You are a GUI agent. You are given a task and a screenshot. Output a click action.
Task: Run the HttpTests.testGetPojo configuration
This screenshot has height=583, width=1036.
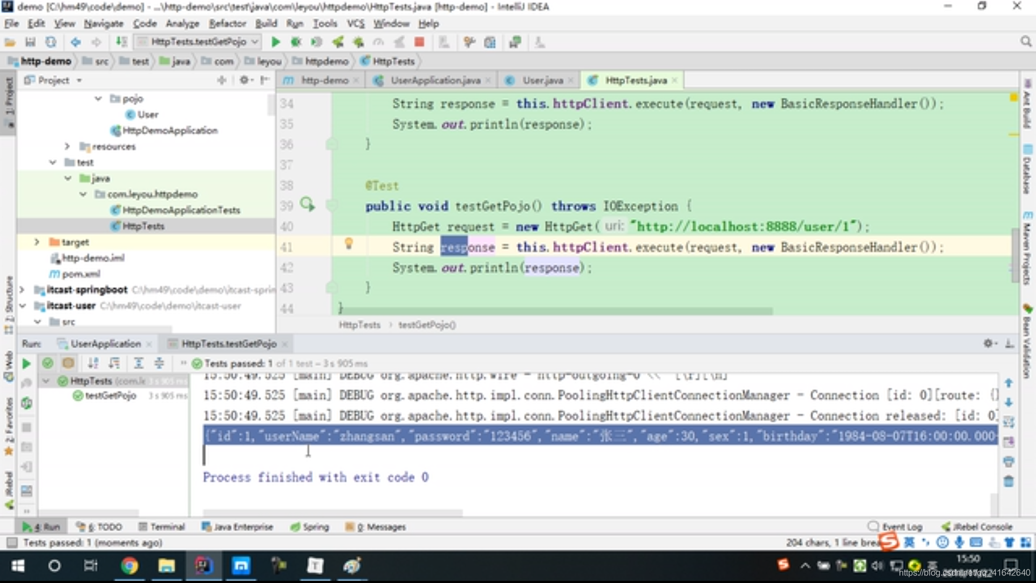tap(275, 42)
